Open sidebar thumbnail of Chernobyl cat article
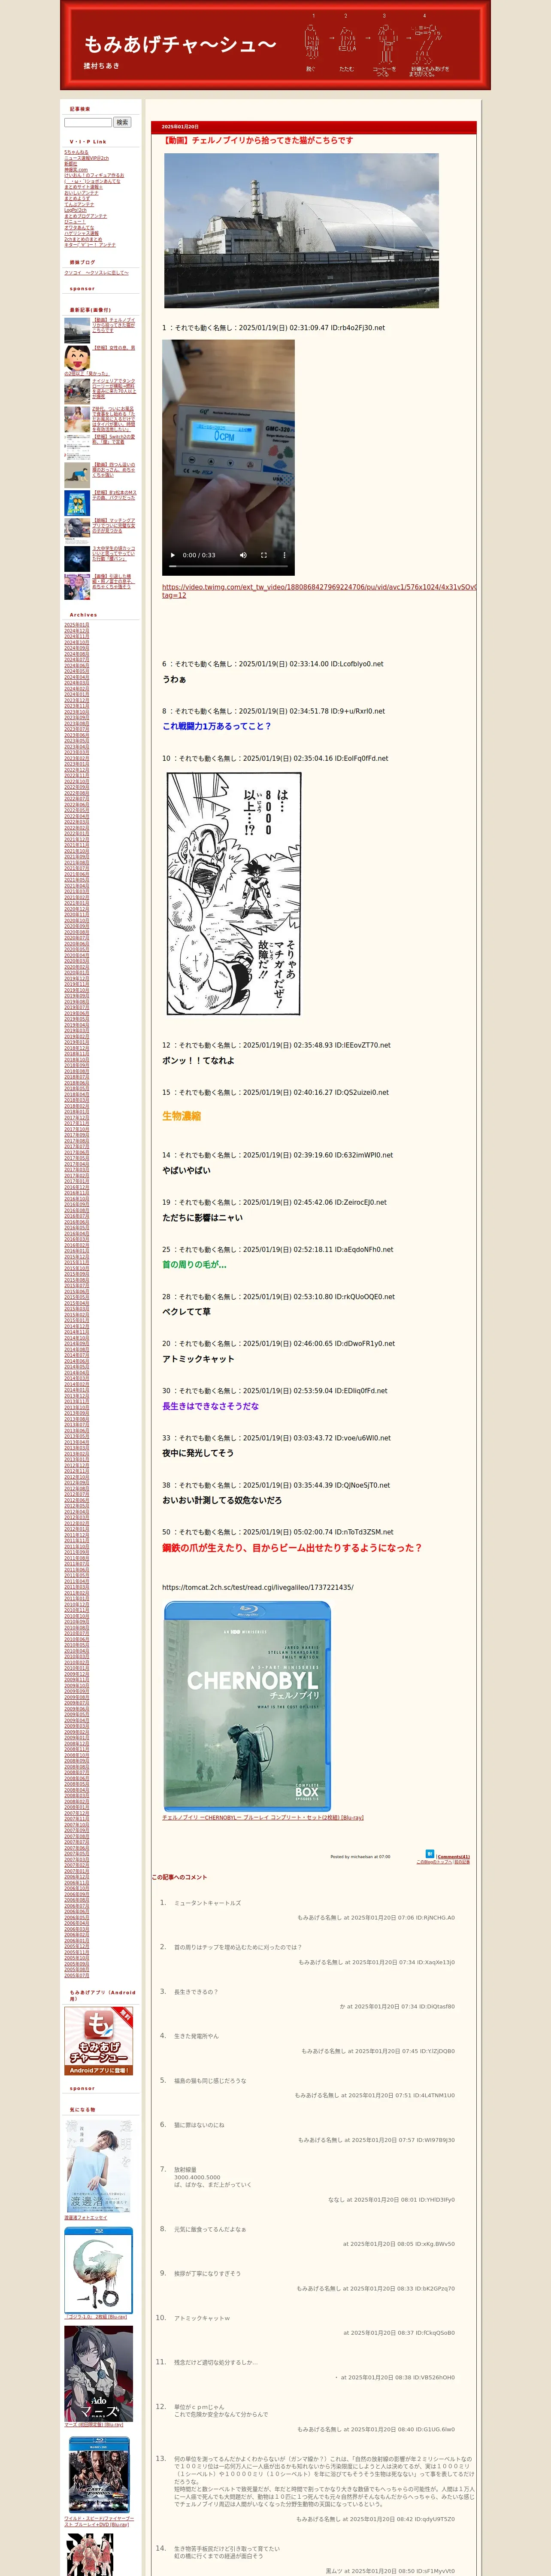The image size is (551, 2576). (x=77, y=330)
